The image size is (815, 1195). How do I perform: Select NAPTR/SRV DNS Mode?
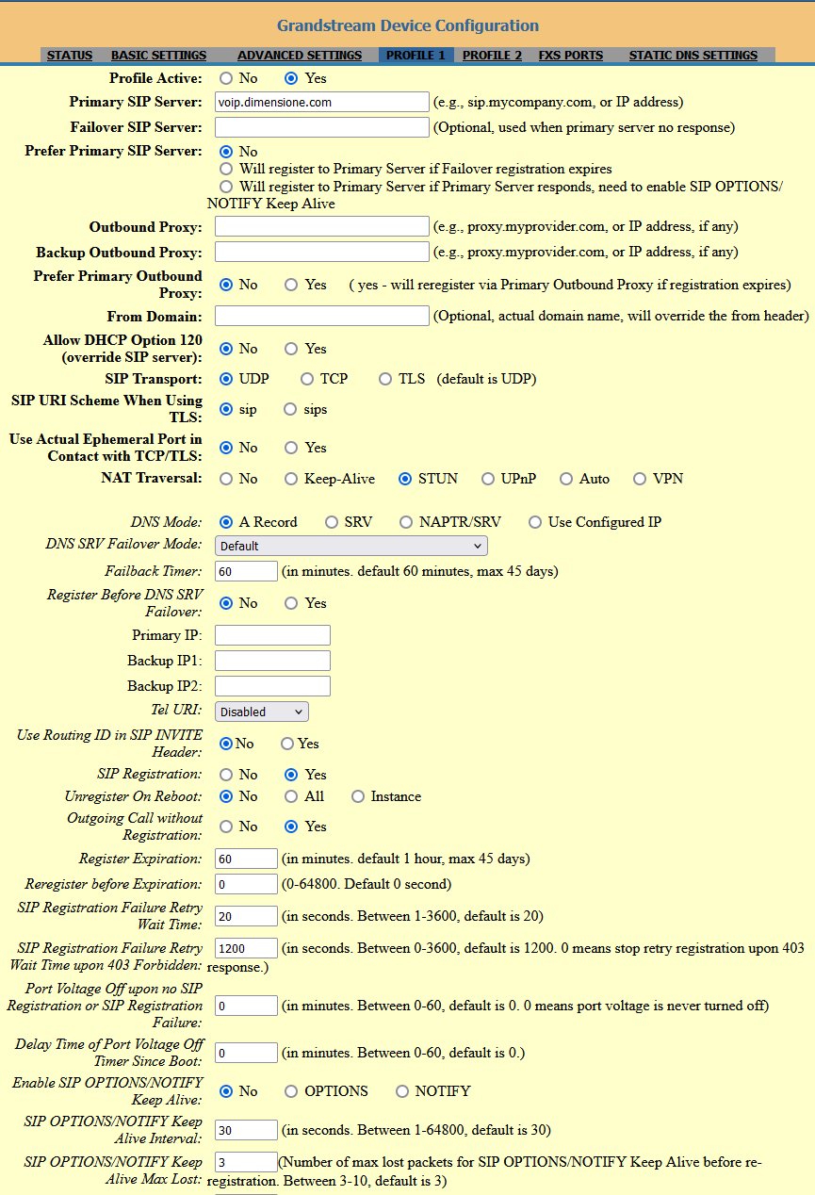point(406,522)
